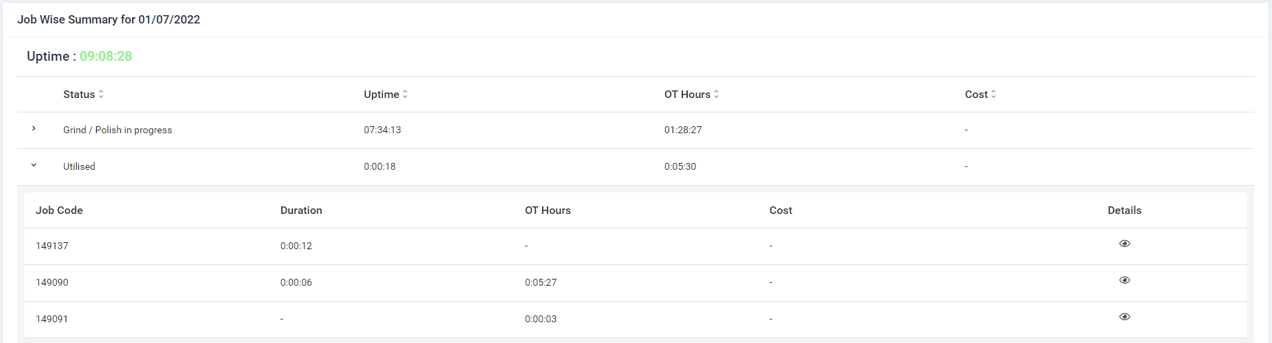Click Grind / Polish in progress label
The height and width of the screenshot is (343, 1272).
[118, 130]
